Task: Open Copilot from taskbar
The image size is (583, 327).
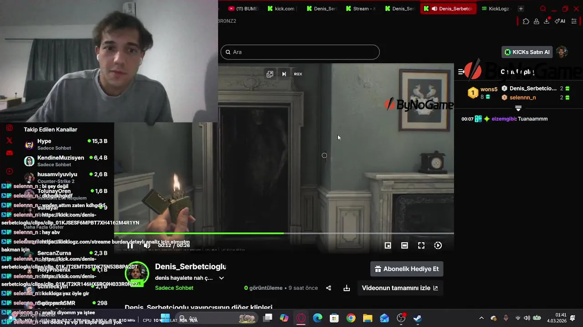Action: pos(284,318)
